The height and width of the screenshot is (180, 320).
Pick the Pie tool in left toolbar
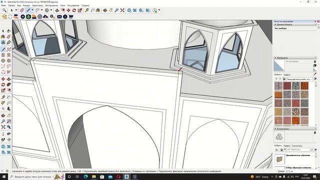click(9, 72)
